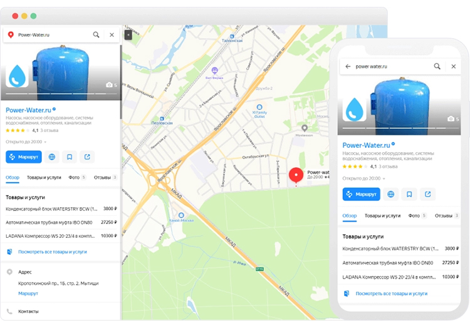This screenshot has width=470, height=328.
Task: Tap the back arrow in the phone search bar
Action: click(347, 66)
